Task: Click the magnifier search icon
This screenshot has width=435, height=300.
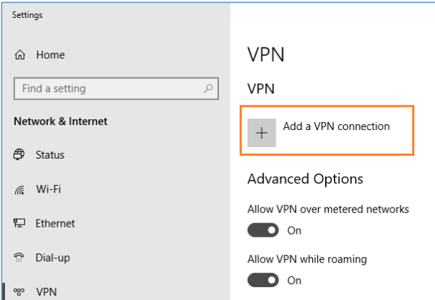Action: pyautogui.click(x=208, y=89)
